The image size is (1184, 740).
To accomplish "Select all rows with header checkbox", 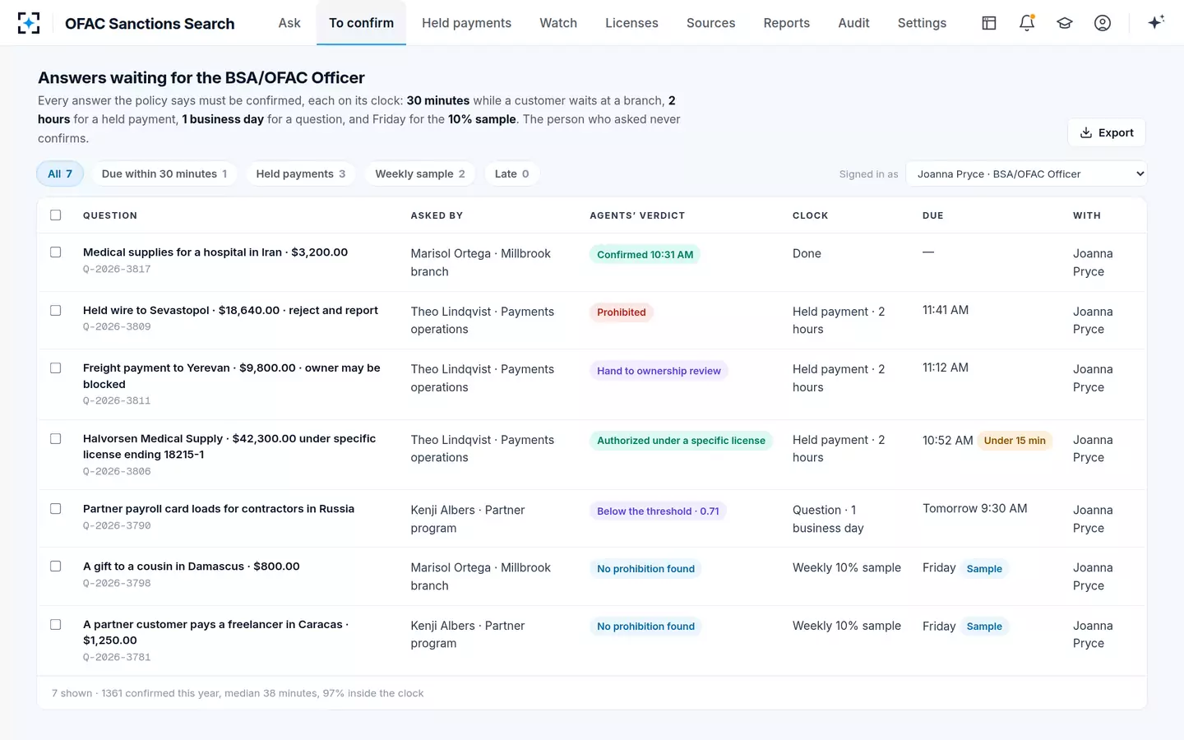I will pyautogui.click(x=56, y=215).
